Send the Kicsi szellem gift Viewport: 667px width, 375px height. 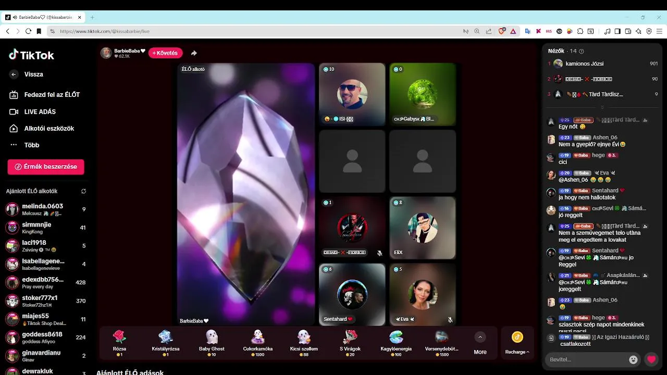tap(304, 342)
